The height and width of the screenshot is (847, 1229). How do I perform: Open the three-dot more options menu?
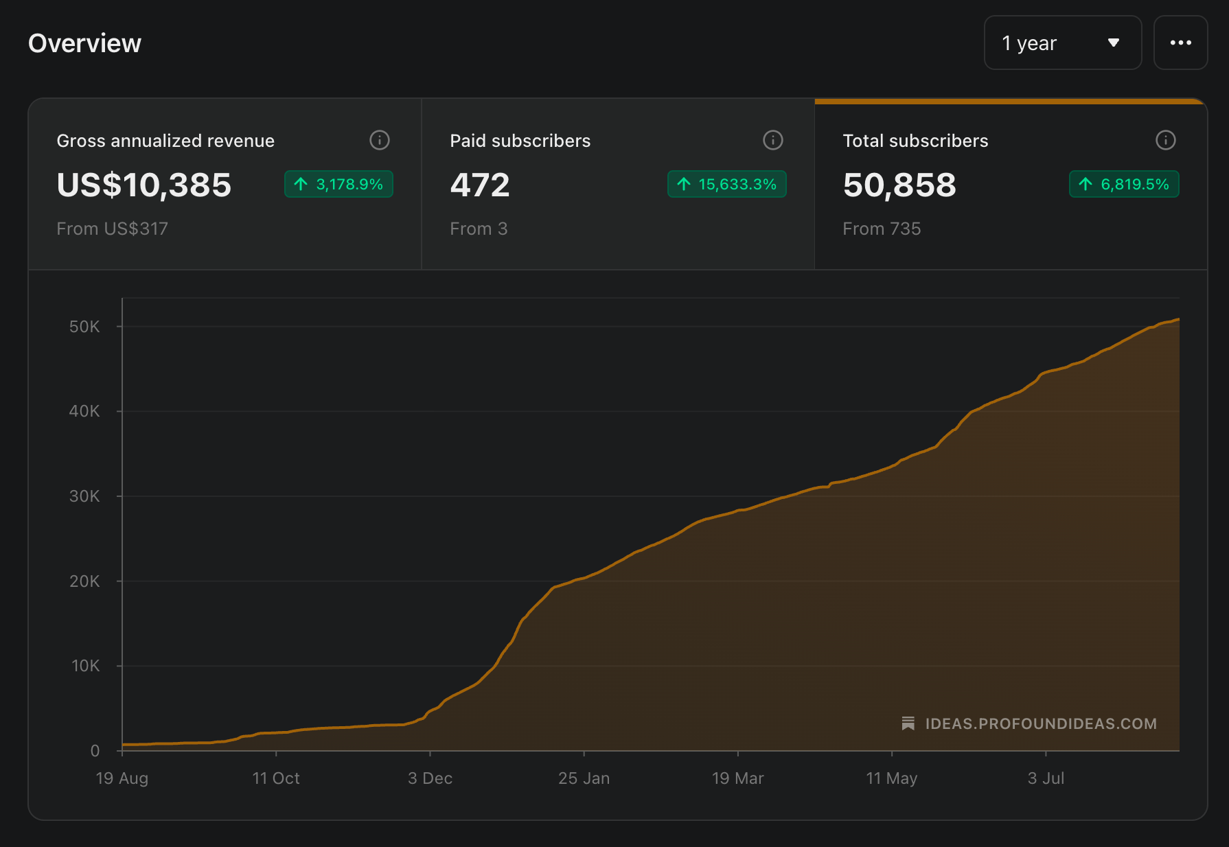pyautogui.click(x=1180, y=43)
